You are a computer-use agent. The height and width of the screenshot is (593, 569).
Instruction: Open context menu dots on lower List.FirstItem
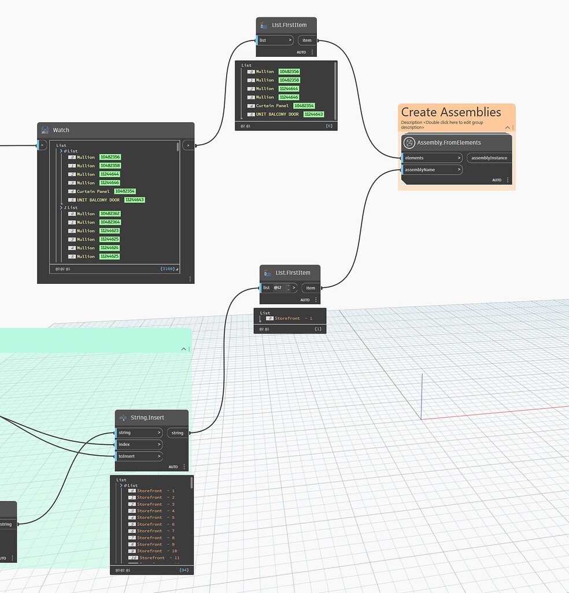[316, 299]
